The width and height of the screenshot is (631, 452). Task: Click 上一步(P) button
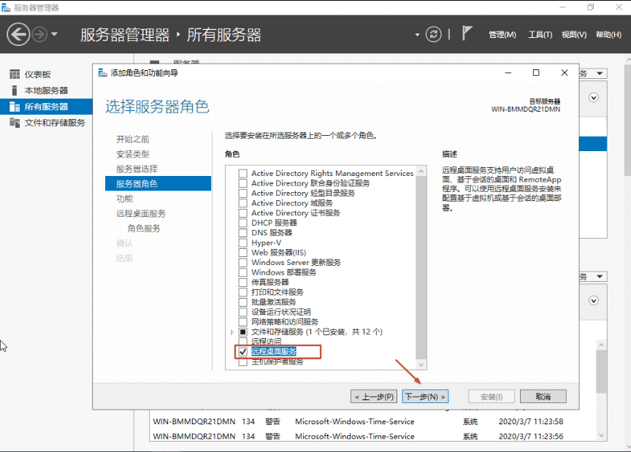(x=374, y=397)
